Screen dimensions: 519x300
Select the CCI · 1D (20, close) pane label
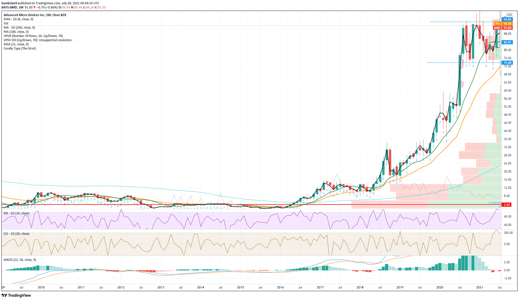click(16, 234)
